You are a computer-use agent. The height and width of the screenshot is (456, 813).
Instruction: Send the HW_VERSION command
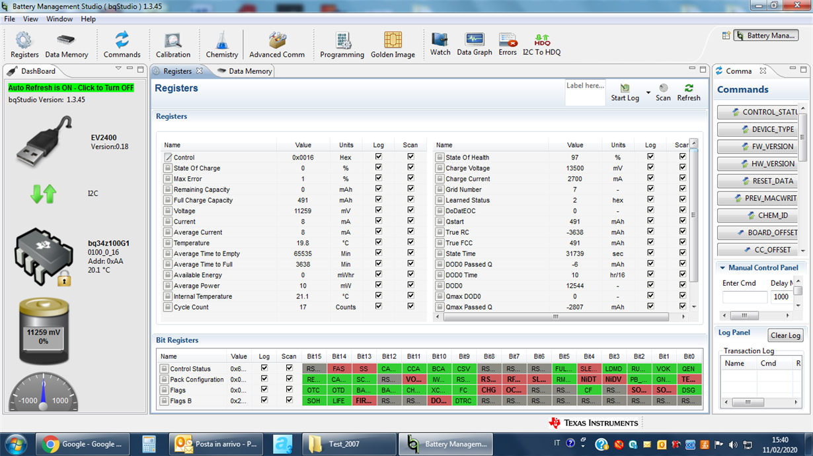coord(758,164)
